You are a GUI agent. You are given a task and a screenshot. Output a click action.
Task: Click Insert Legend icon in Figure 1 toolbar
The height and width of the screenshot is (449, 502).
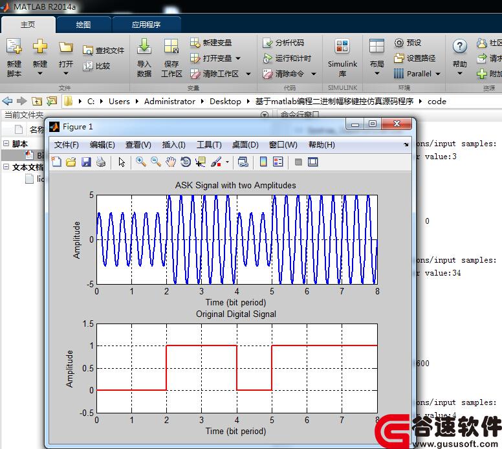(278, 162)
